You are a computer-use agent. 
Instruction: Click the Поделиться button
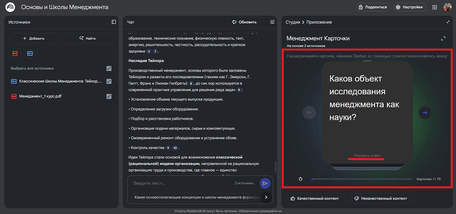pyautogui.click(x=373, y=7)
